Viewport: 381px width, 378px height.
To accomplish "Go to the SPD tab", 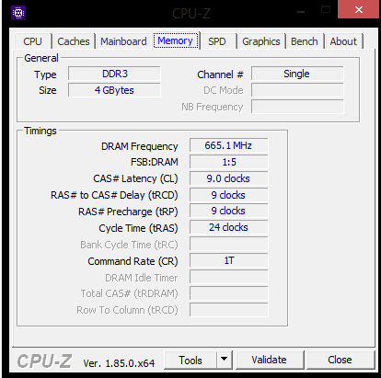I will point(217,41).
